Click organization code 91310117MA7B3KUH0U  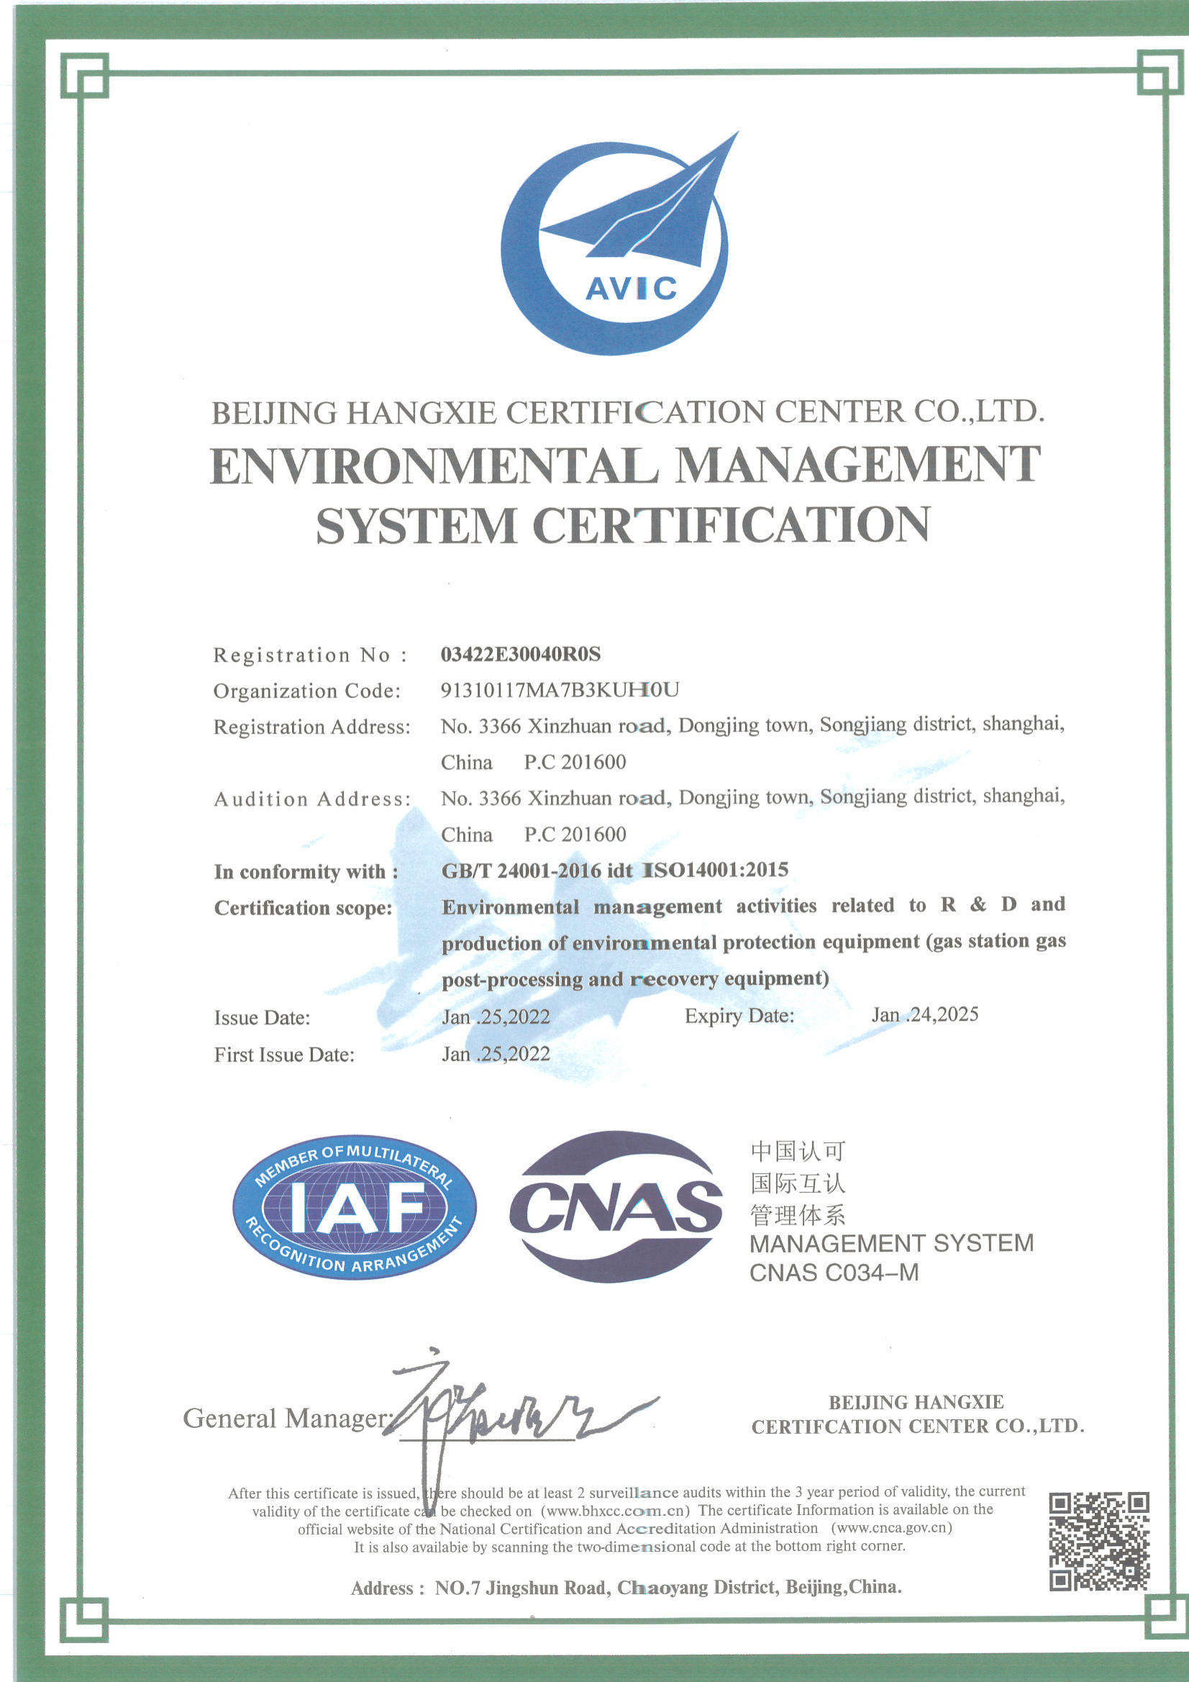[560, 690]
